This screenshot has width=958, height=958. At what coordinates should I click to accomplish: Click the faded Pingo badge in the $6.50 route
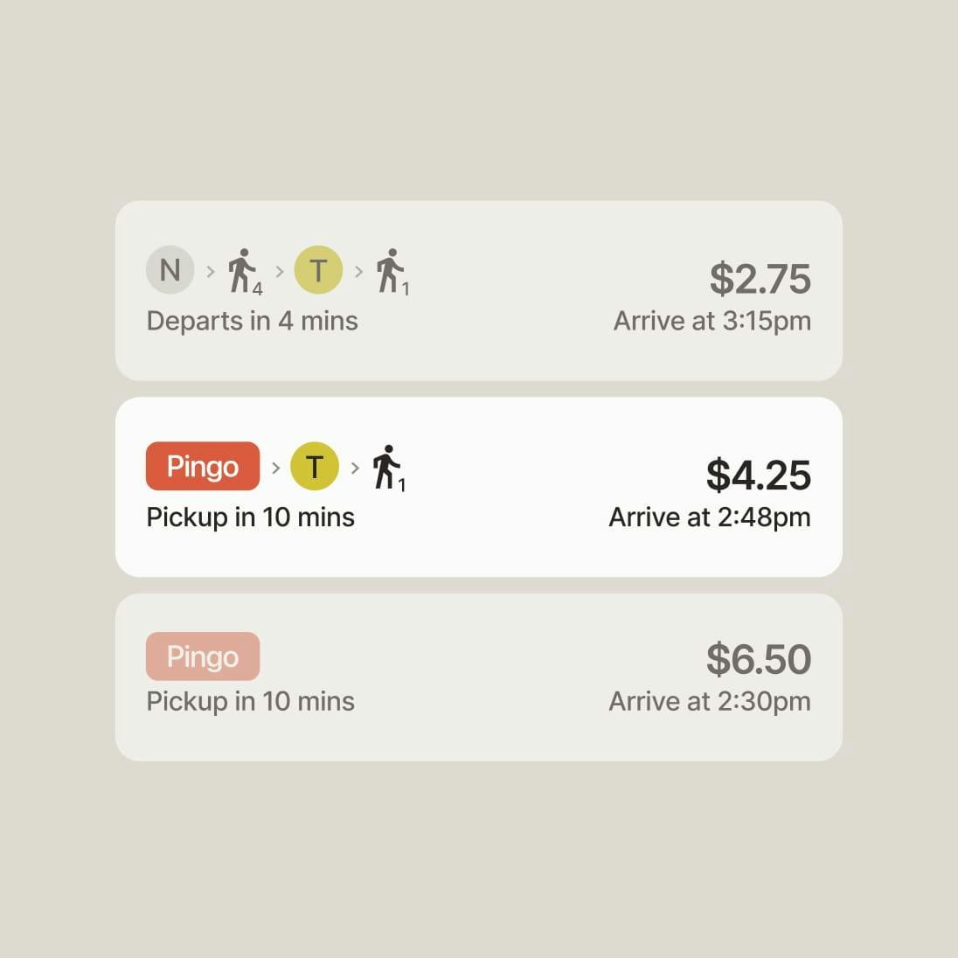[203, 656]
